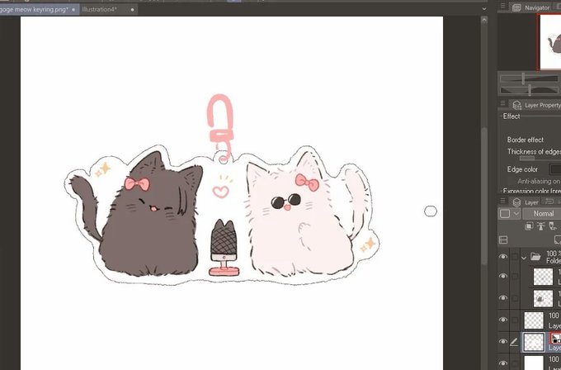Image resolution: width=561 pixels, height=370 pixels.
Task: Open the Navigator palette menu icon
Action: 502,6
